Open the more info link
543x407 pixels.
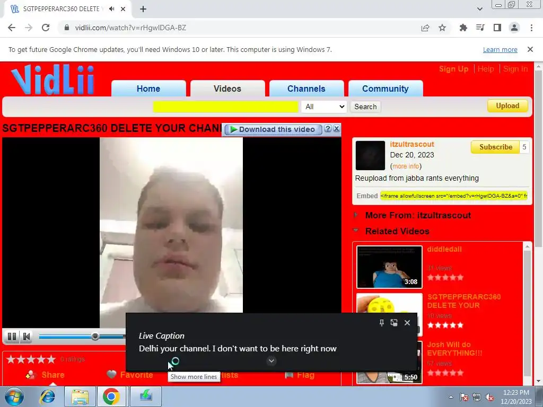pos(406,166)
